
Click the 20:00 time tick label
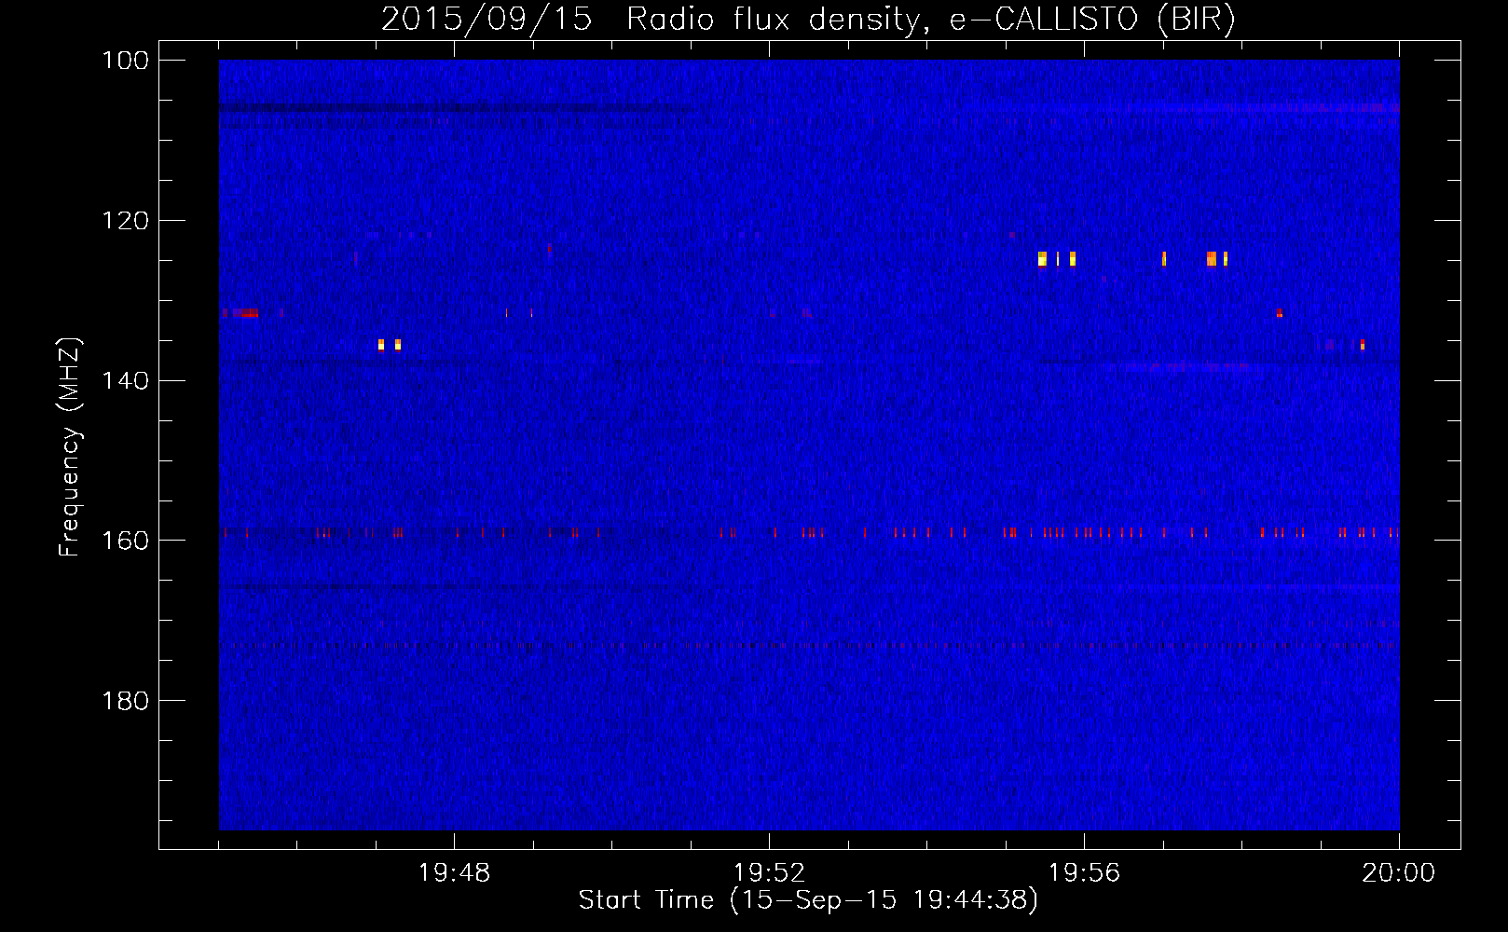1399,873
